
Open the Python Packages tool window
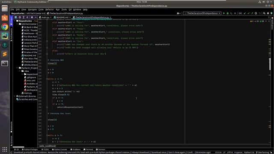pyautogui.click(x=30, y=149)
